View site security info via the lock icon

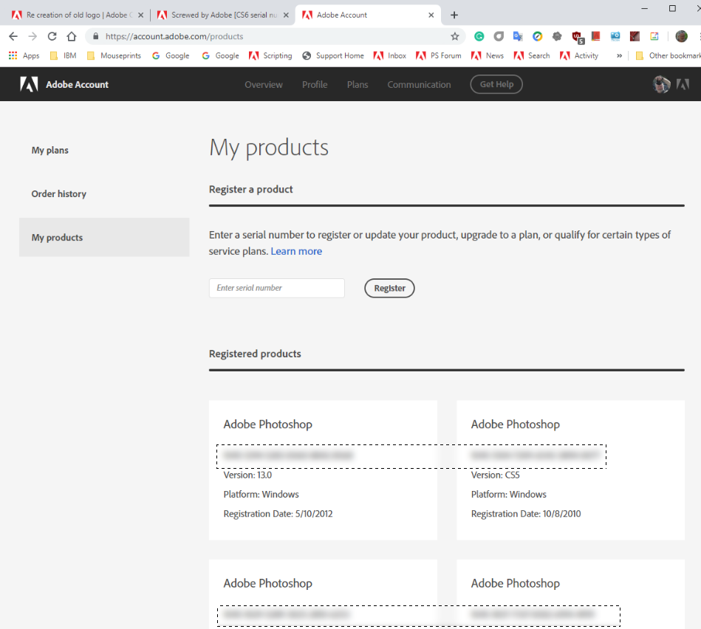[x=95, y=36]
